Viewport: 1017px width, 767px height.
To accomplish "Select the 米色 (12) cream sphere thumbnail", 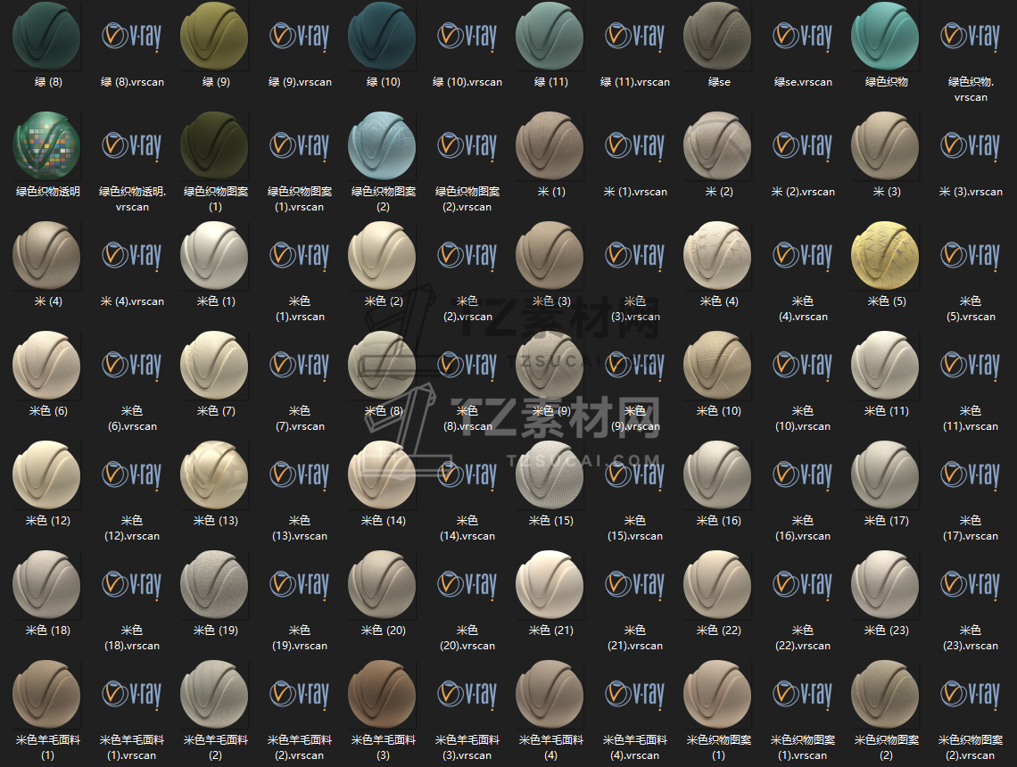I will (x=46, y=474).
